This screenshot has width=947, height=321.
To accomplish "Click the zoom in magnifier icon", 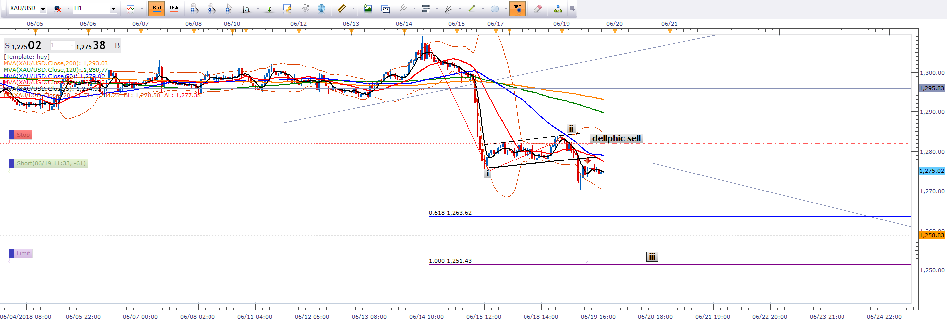I will (x=194, y=8).
